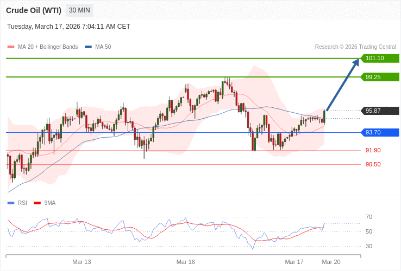Click the 91.90 support level label
Viewport: 401px width, 271px height.
373,151
